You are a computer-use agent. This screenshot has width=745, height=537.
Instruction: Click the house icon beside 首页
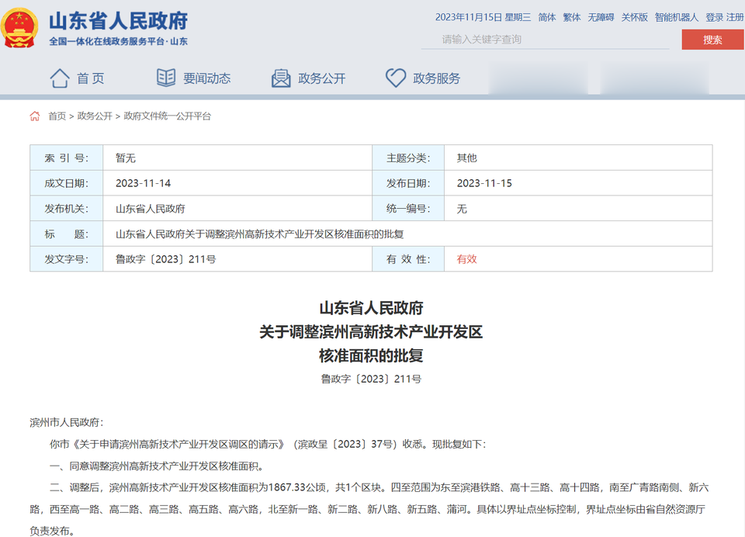click(60, 78)
